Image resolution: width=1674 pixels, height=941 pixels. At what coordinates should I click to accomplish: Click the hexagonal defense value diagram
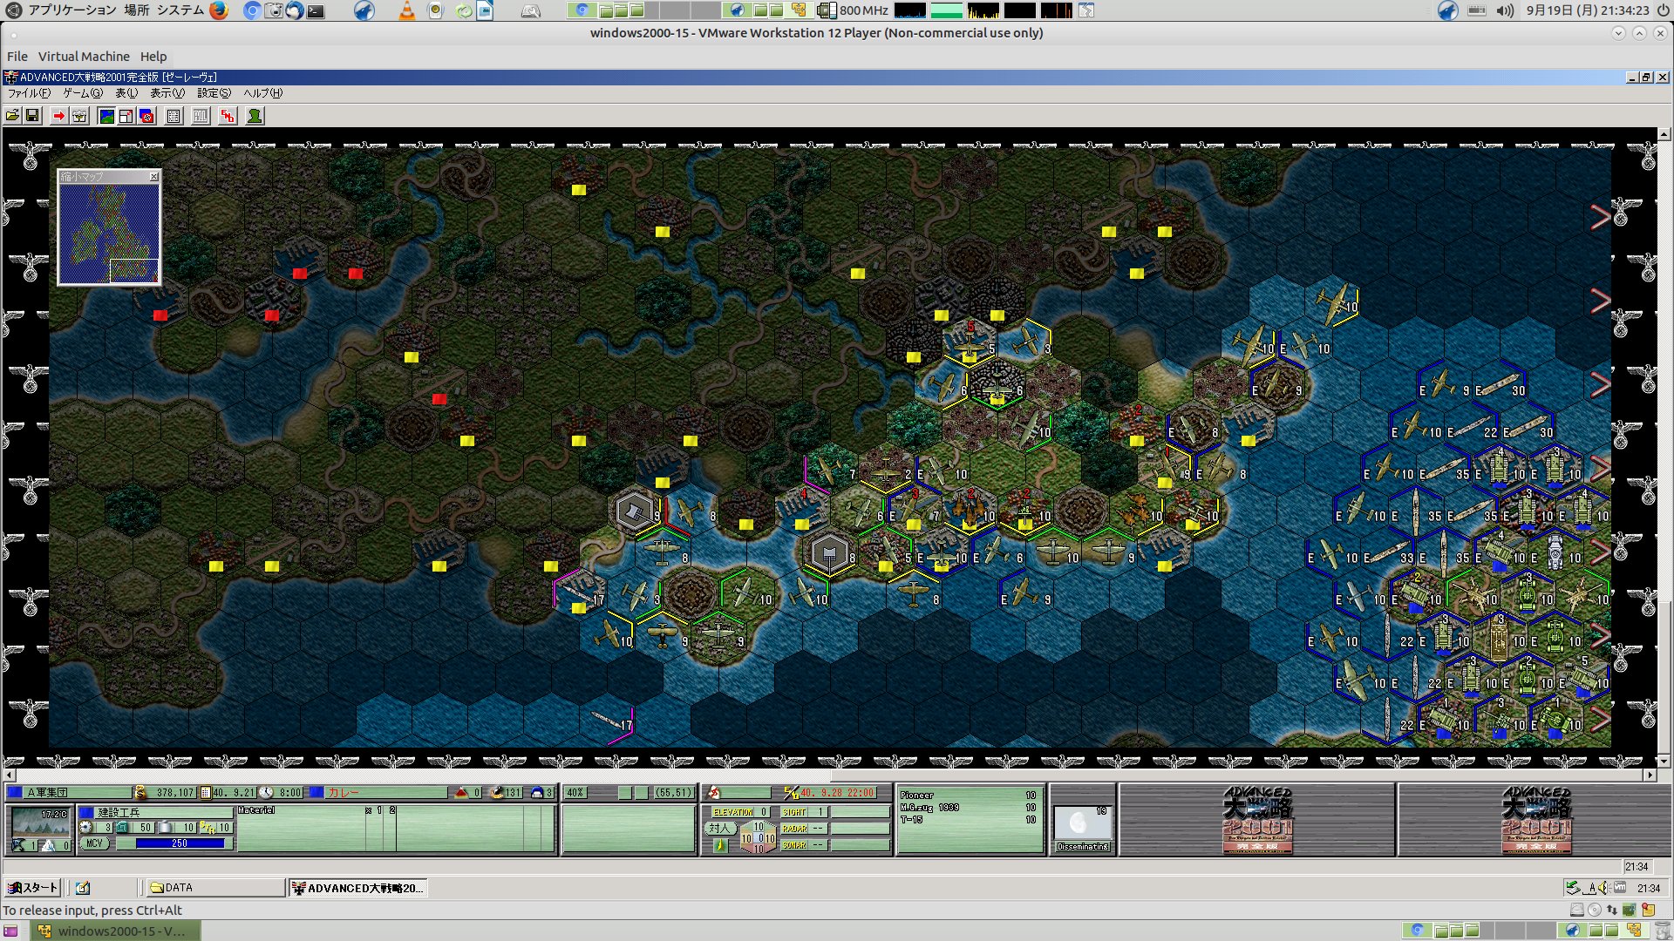758,838
